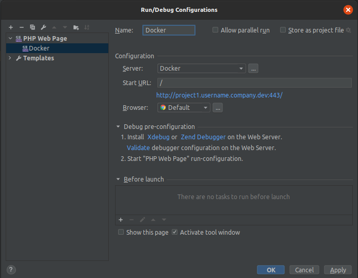Enable Store as project file
The width and height of the screenshot is (358, 278).
tap(283, 30)
